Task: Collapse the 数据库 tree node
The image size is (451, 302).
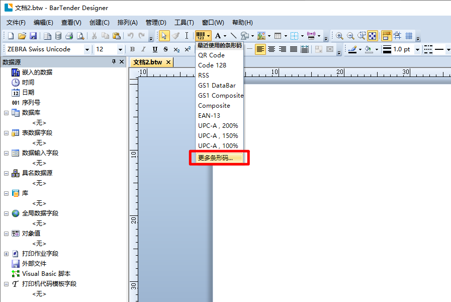Action: (x=6, y=113)
